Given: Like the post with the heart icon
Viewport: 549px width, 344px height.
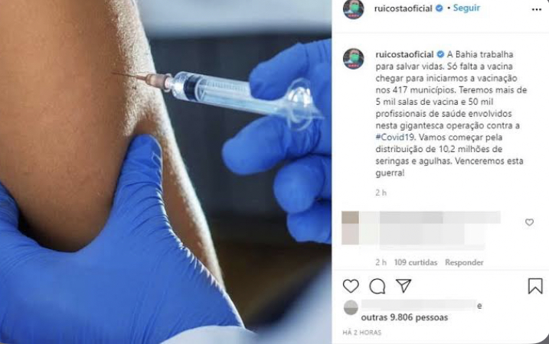Looking at the screenshot, I should coord(351,286).
